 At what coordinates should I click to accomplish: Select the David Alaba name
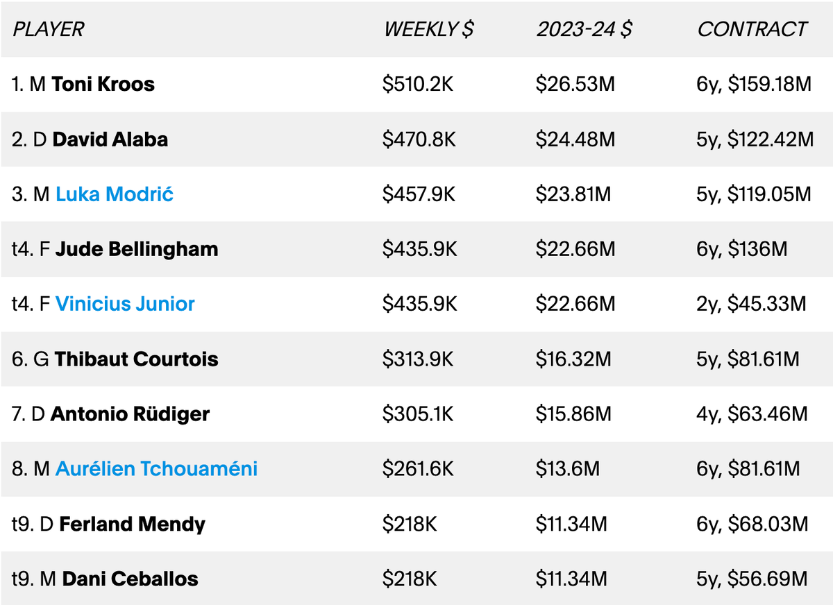coord(110,139)
